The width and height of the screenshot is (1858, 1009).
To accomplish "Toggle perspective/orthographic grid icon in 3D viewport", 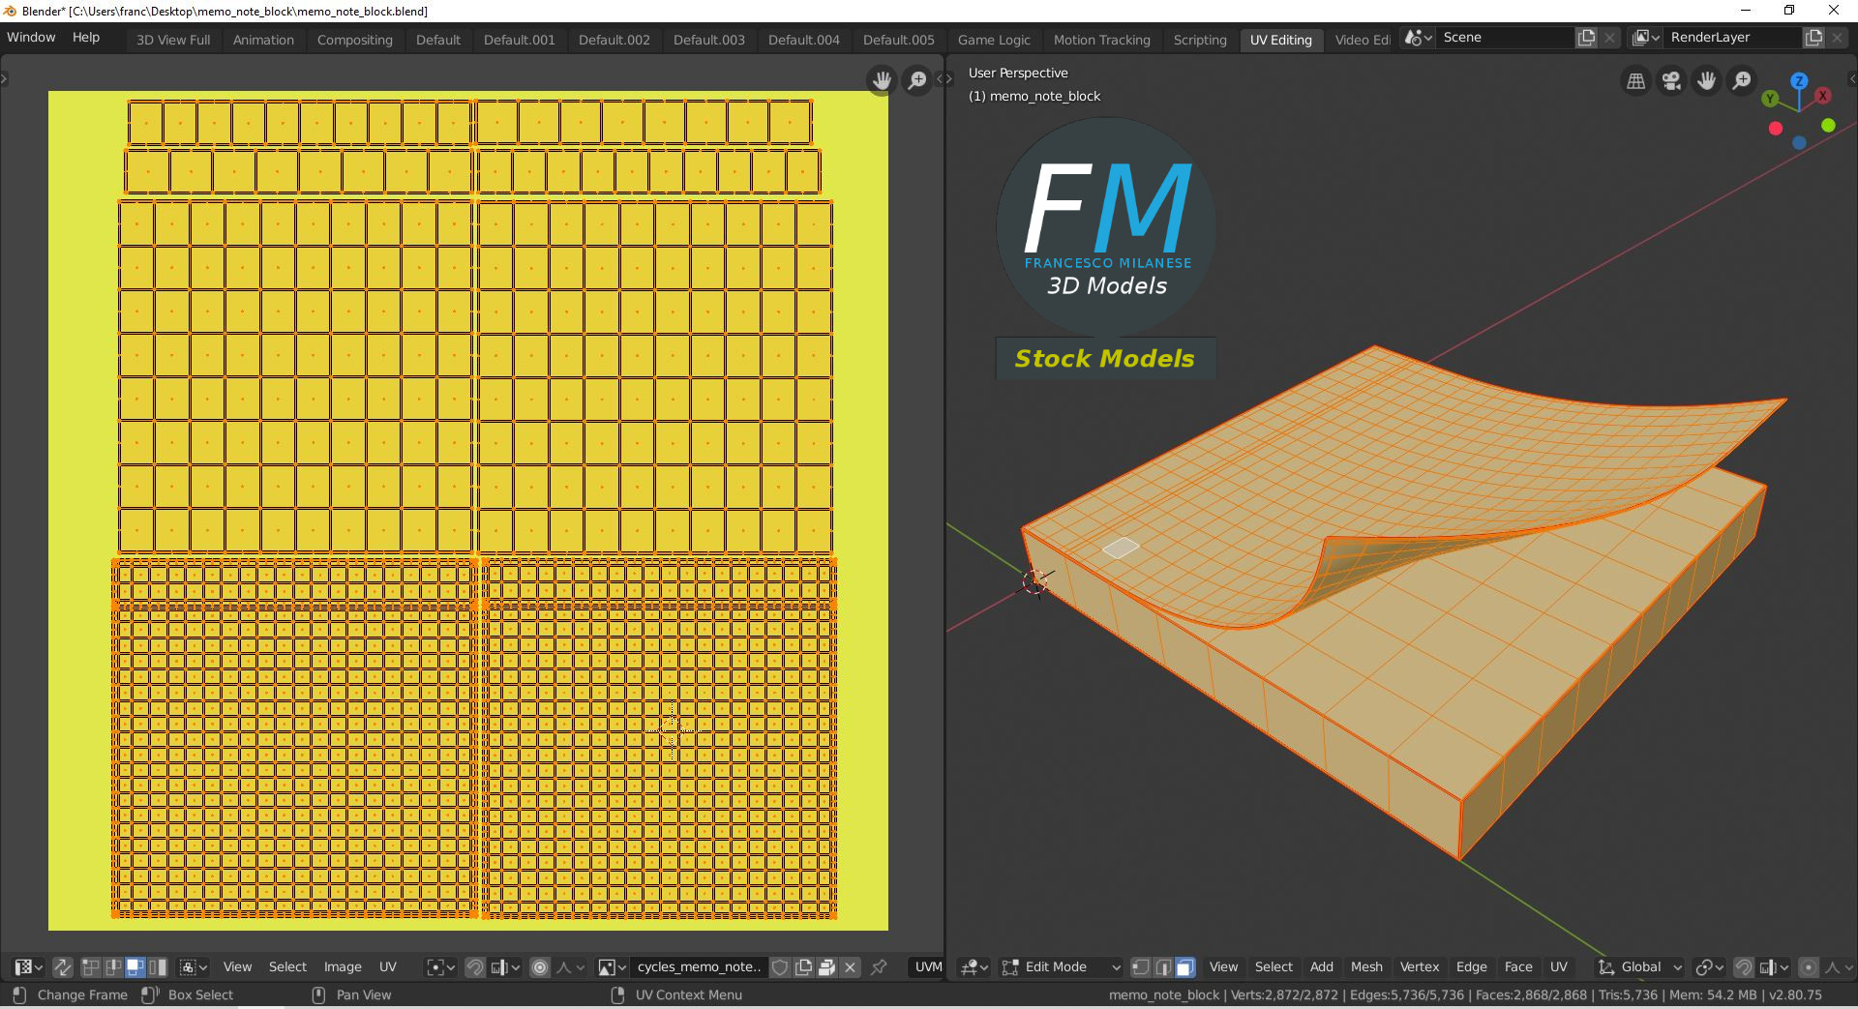I will click(x=1636, y=81).
